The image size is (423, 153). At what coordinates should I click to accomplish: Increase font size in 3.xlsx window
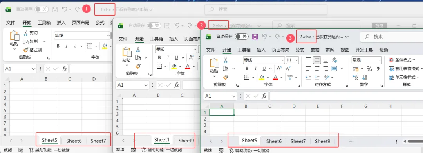tap(279, 69)
